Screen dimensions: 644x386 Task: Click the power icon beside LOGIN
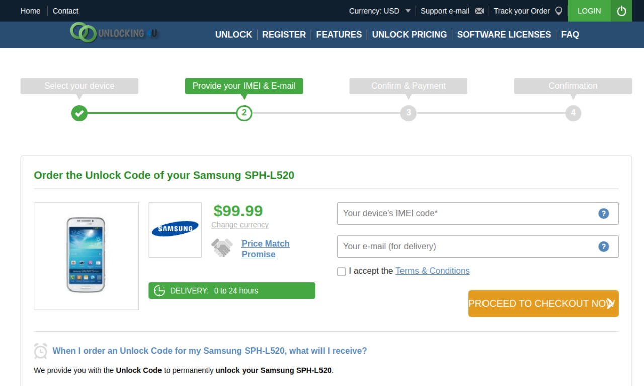(x=622, y=11)
